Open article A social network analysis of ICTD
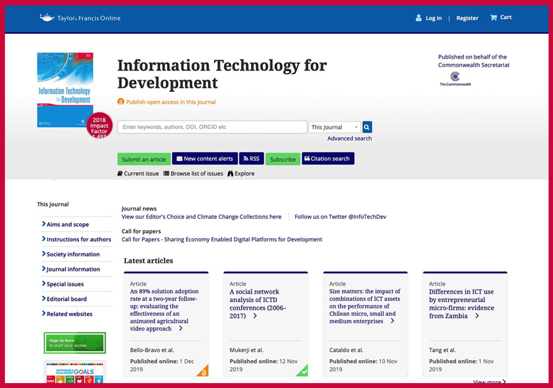Screen dimensions: 553x388 click(258, 304)
